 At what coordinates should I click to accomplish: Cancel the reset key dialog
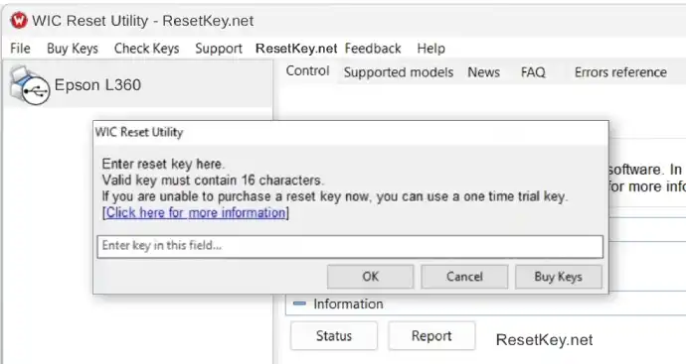pyautogui.click(x=464, y=277)
